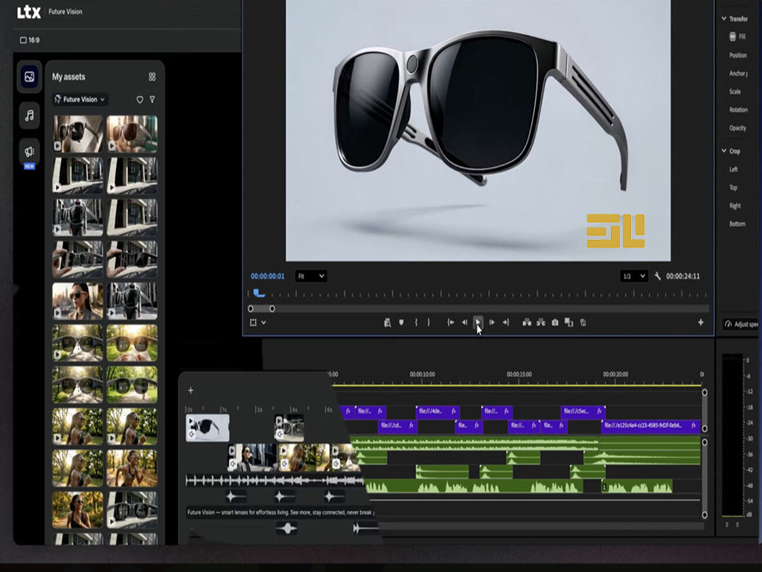Select the Future Vision caption text track
Screen dimensions: 762x572
tap(281, 512)
